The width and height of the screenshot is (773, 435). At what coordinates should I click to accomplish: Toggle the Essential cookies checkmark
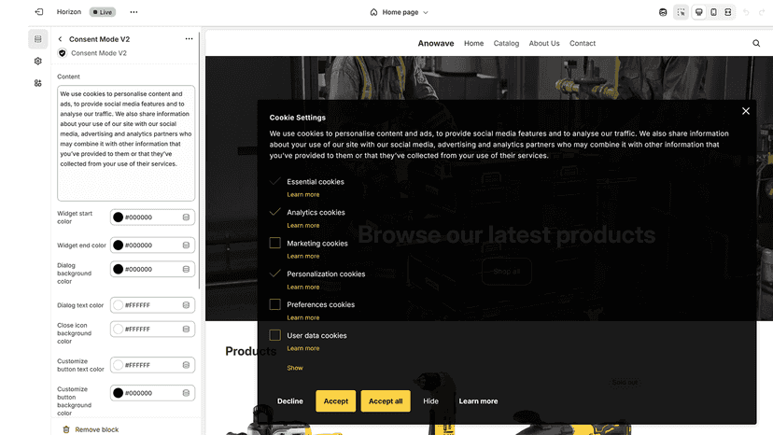point(275,181)
